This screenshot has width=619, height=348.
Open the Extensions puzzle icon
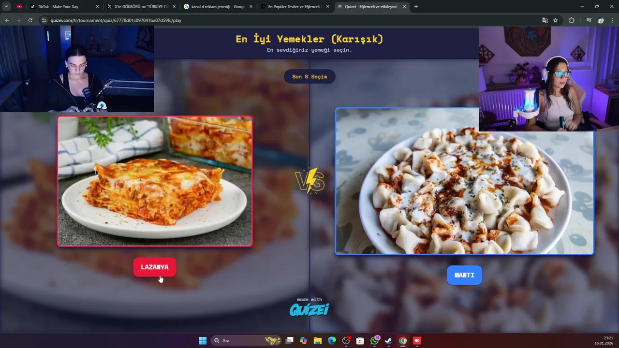point(572,20)
